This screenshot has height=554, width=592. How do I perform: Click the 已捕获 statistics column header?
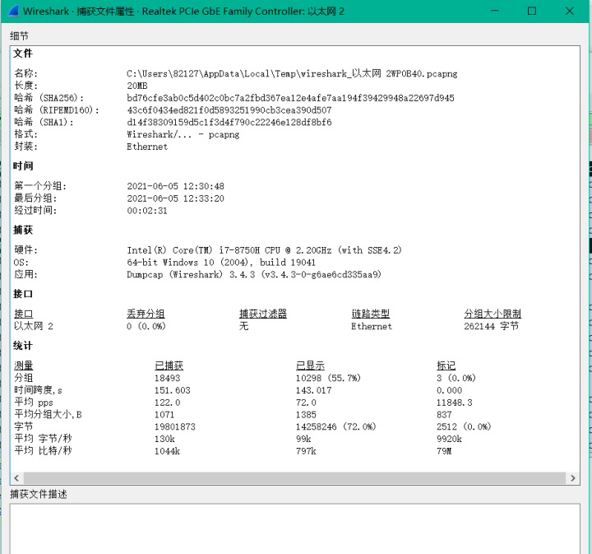point(169,365)
